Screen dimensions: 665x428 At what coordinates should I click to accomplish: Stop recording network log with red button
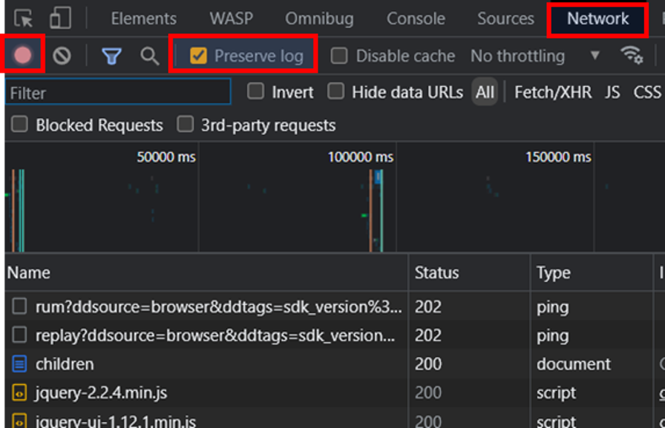[22, 55]
